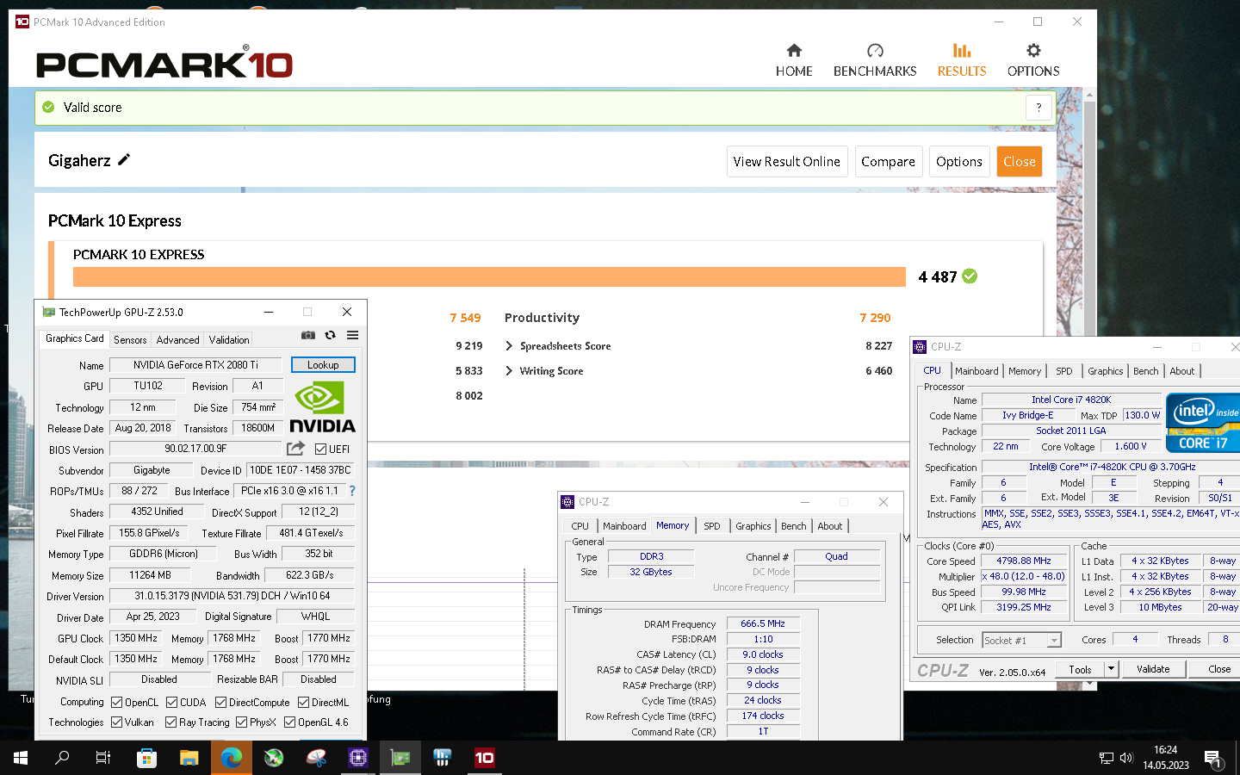Open Microsoft Store taskbar icon
1240x775 pixels.
pyautogui.click(x=147, y=758)
